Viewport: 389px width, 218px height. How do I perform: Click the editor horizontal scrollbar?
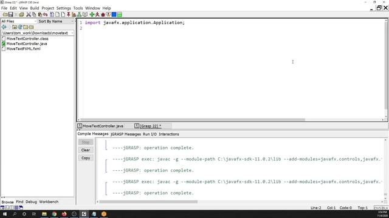193,120
